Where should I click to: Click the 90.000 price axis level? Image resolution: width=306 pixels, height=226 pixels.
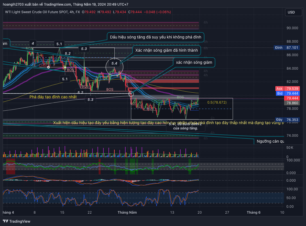292,28
